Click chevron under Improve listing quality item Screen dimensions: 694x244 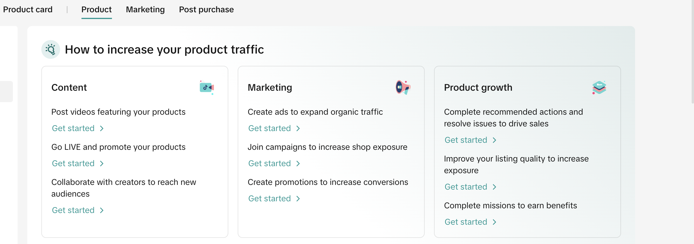tap(494, 187)
